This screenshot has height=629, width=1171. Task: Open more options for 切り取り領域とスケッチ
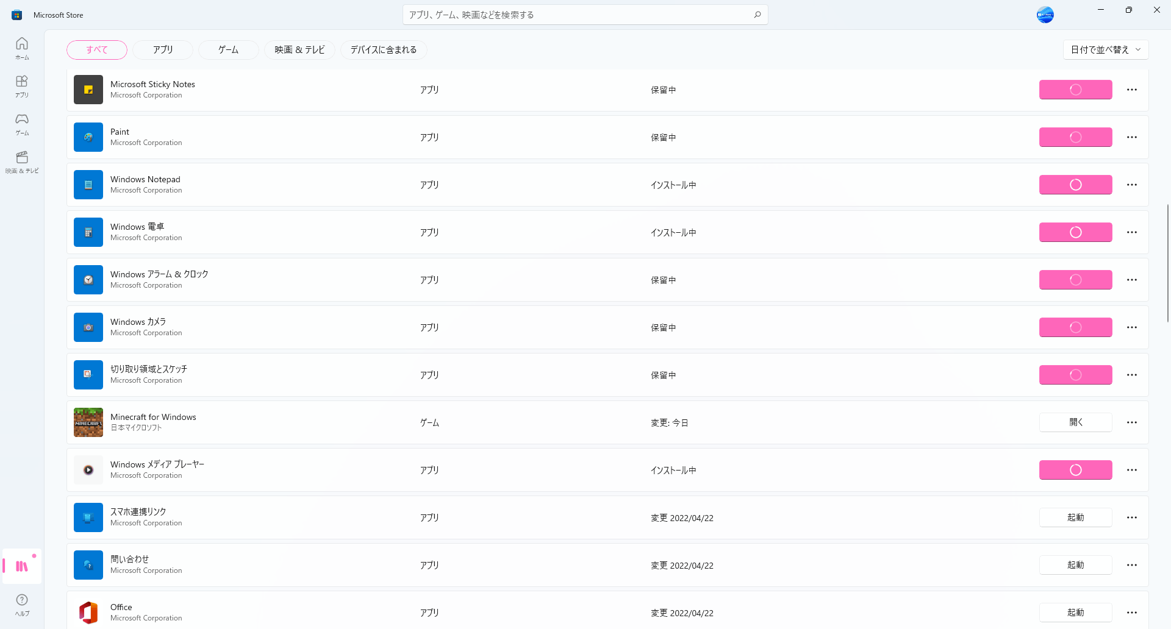click(x=1132, y=375)
